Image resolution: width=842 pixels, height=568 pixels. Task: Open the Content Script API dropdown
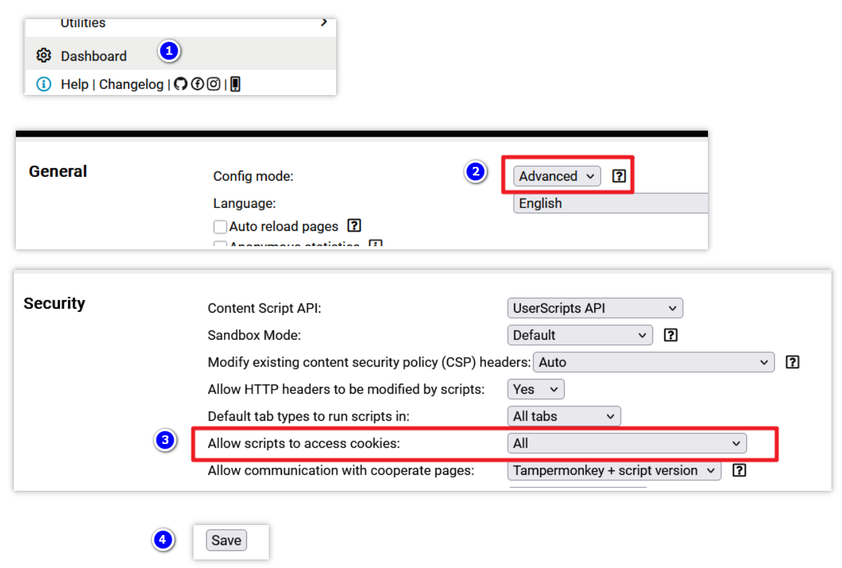(595, 308)
